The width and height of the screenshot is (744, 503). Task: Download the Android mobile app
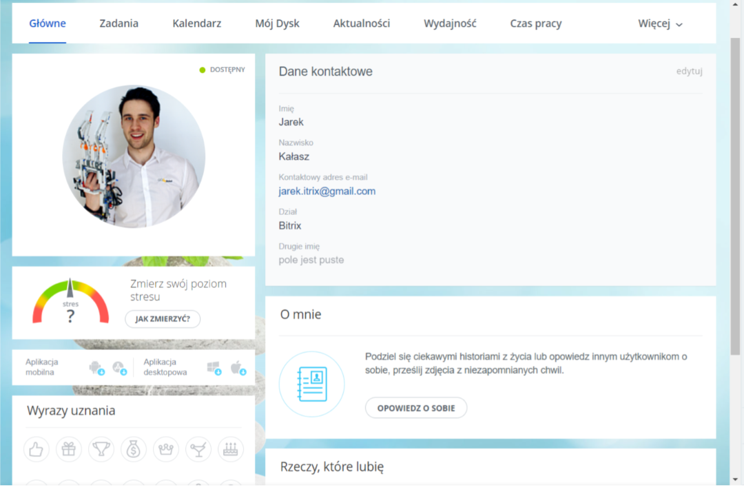point(96,368)
